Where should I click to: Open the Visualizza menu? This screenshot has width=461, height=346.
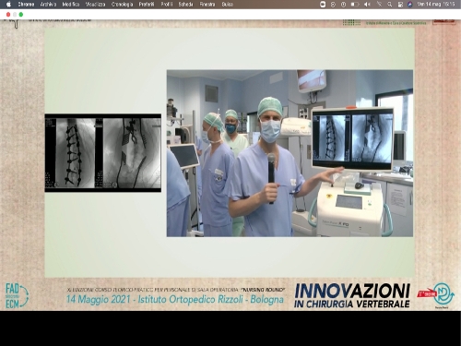[95, 5]
